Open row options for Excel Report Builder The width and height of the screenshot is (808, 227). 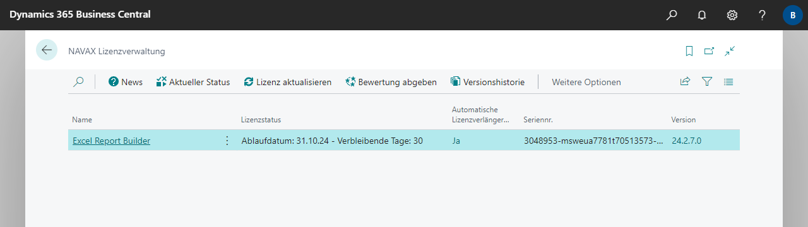(x=227, y=141)
